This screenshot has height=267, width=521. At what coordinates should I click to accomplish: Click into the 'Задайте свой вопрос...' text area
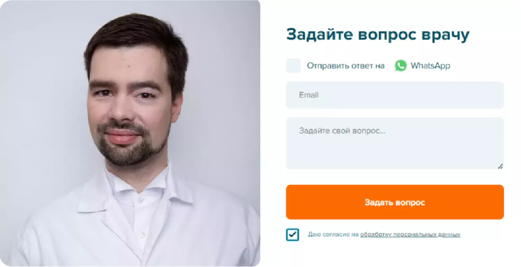[x=395, y=143]
